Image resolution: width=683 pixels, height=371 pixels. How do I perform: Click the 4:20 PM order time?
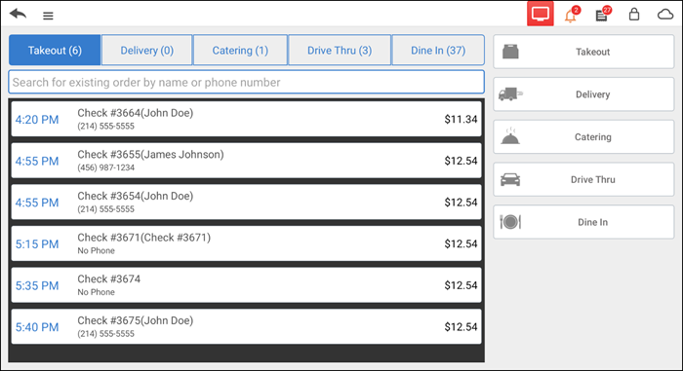37,120
